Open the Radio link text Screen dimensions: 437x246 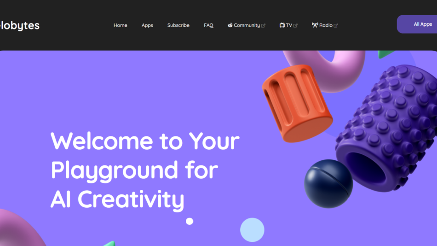point(326,25)
